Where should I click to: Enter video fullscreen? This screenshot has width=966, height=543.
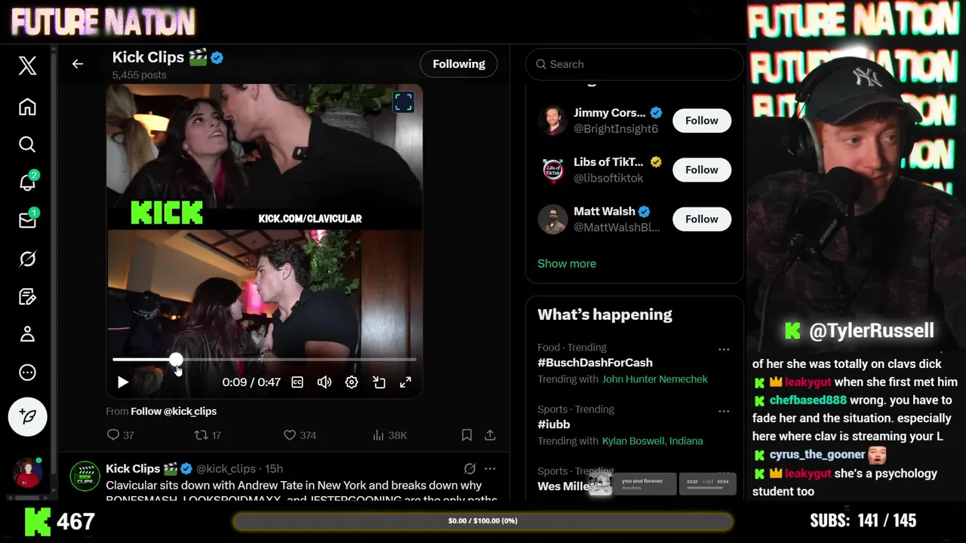tap(406, 382)
